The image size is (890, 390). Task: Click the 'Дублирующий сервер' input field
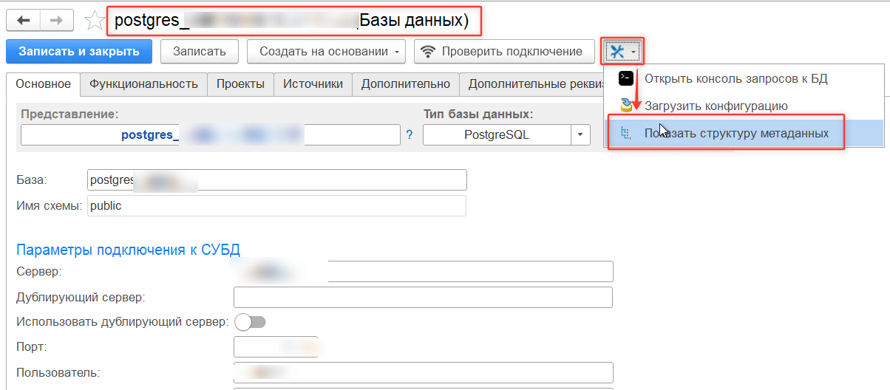coord(423,298)
